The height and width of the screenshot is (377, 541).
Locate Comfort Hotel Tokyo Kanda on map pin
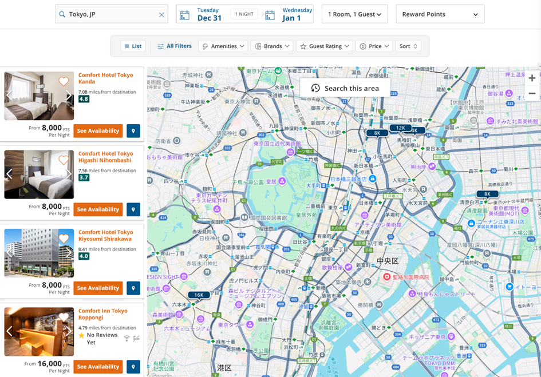click(x=133, y=131)
